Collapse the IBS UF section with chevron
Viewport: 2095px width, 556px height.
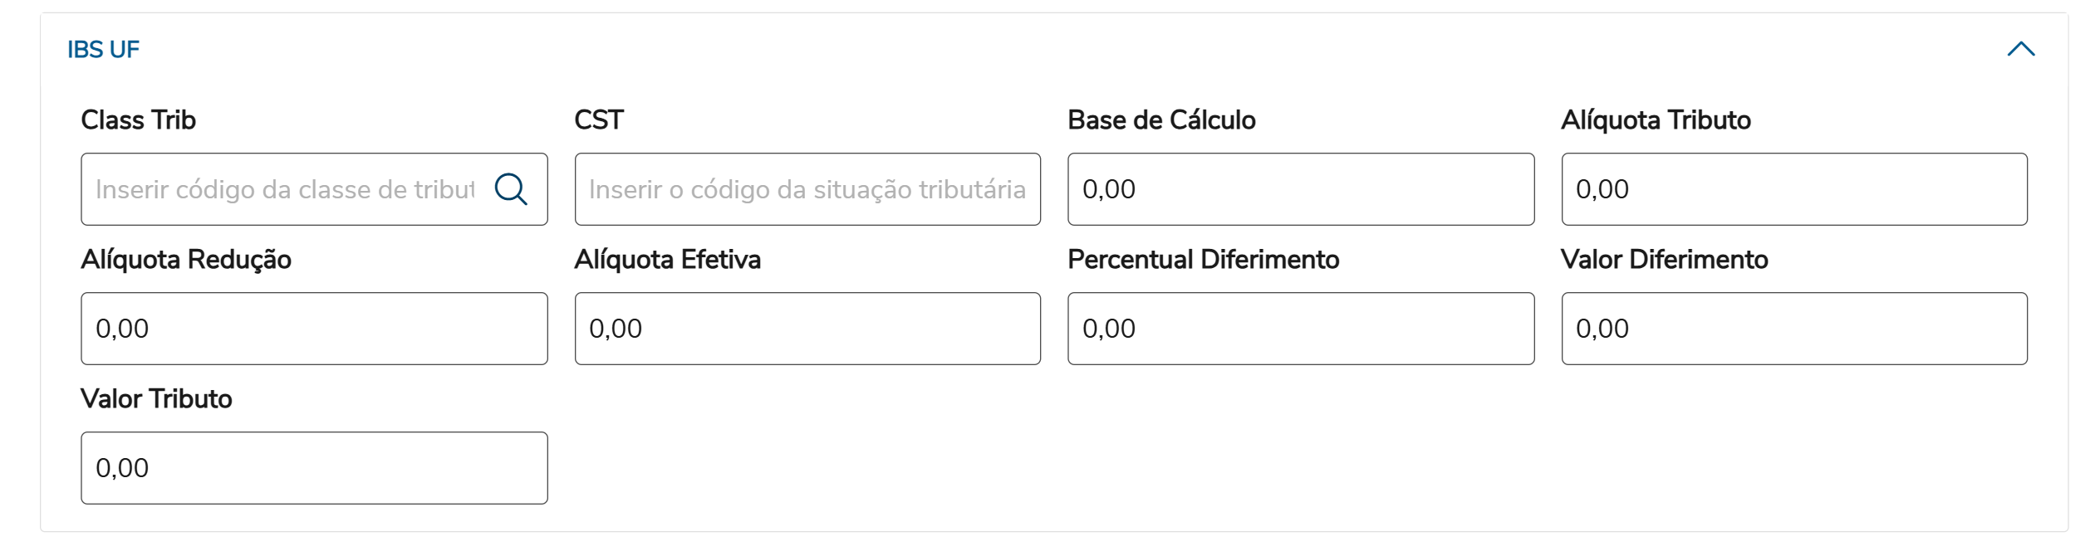click(2020, 50)
